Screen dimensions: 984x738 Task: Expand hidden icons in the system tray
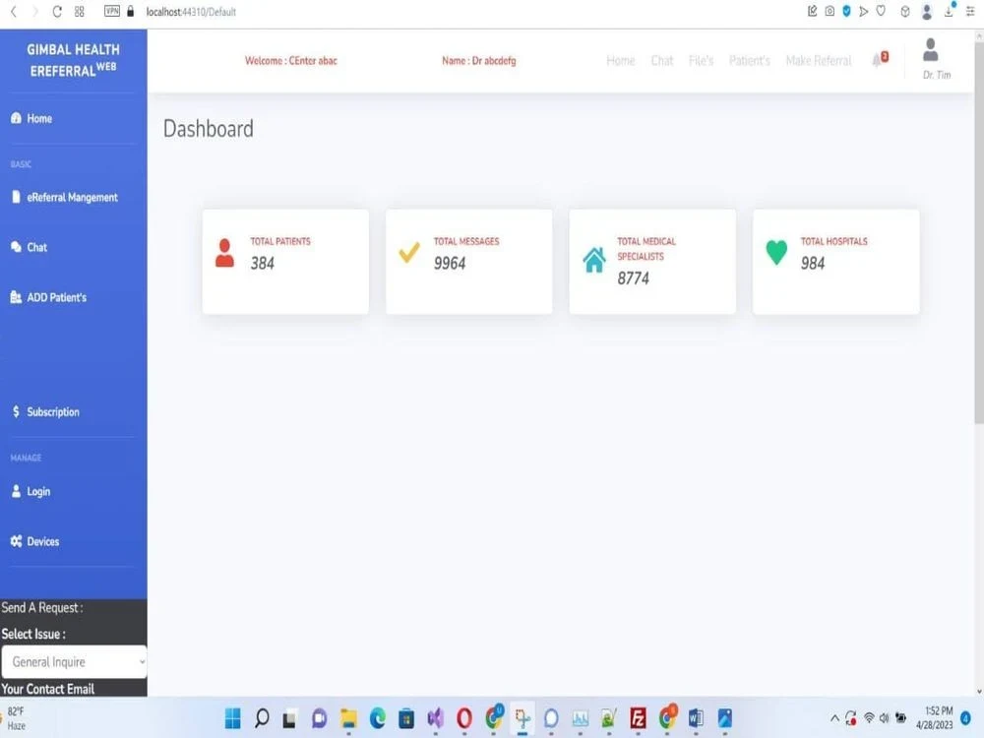(x=833, y=717)
